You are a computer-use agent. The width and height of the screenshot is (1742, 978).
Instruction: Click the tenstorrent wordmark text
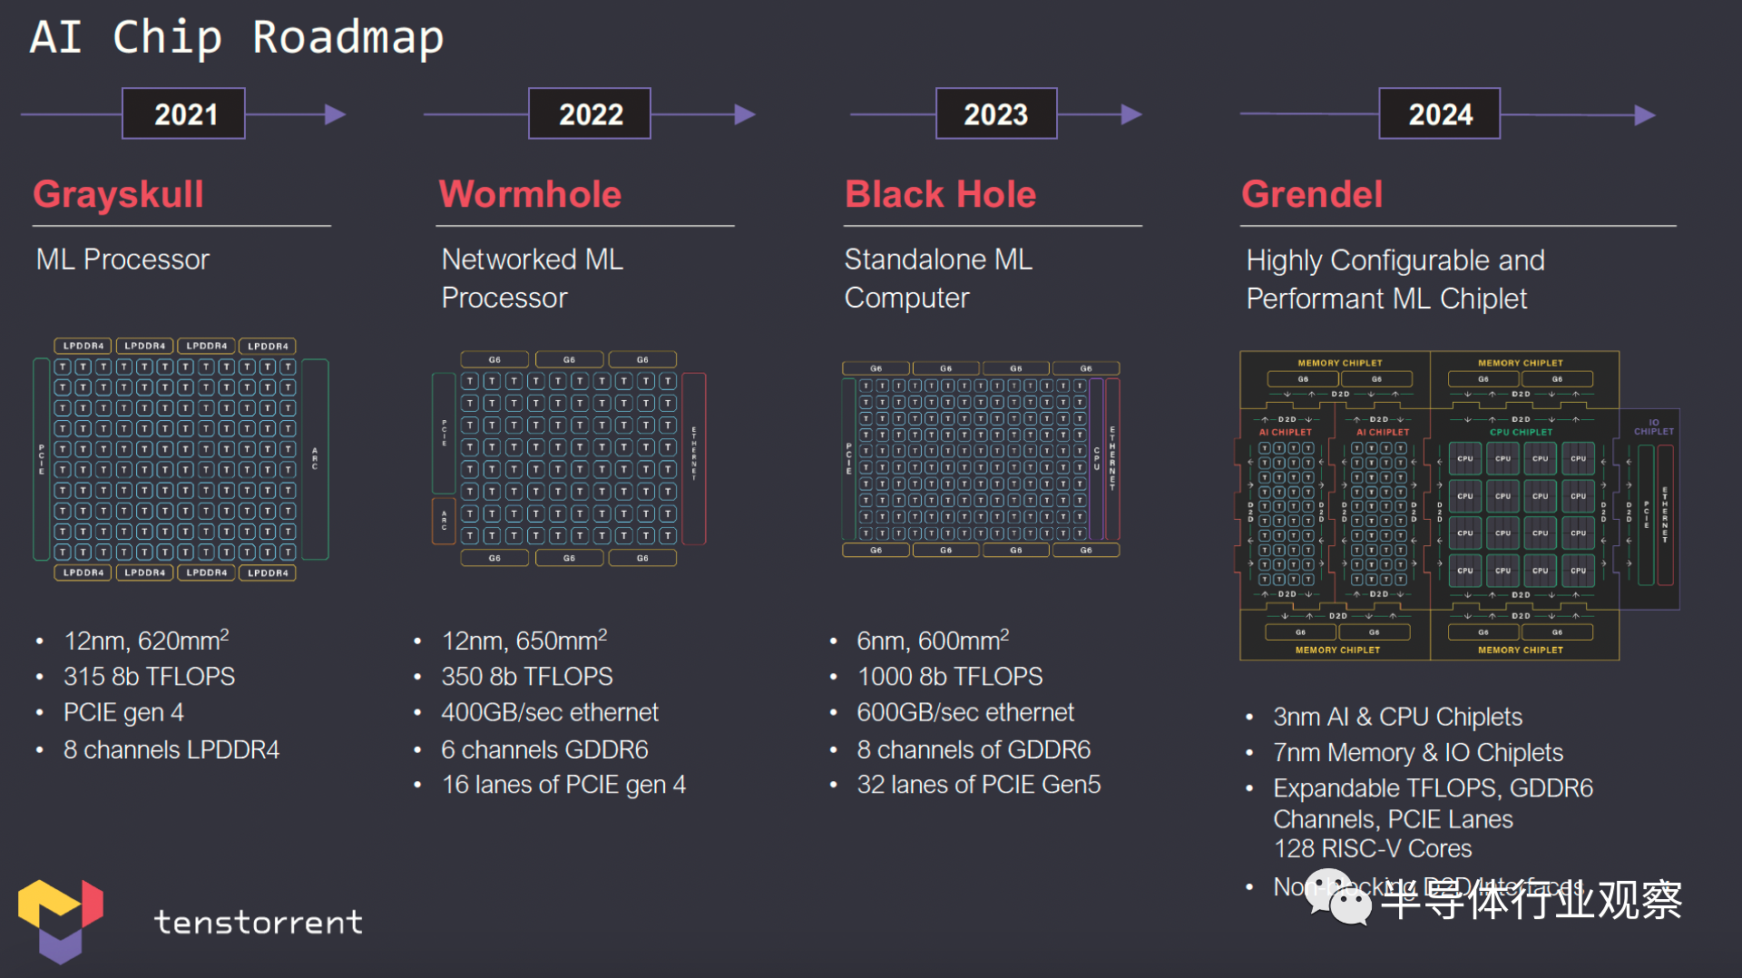coord(259,922)
